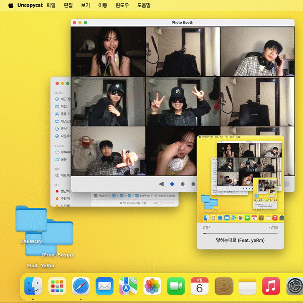Start FaceTime from the dock
Screen dimensions: 303x303
[176, 286]
